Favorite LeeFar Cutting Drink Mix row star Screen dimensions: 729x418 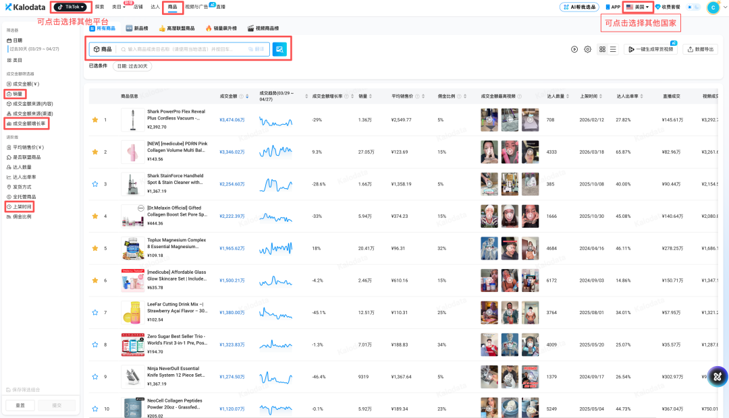pyautogui.click(x=95, y=313)
